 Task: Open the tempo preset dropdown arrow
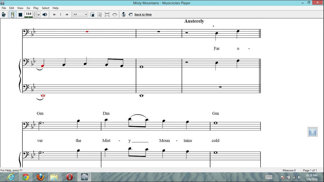pyautogui.click(x=38, y=15)
